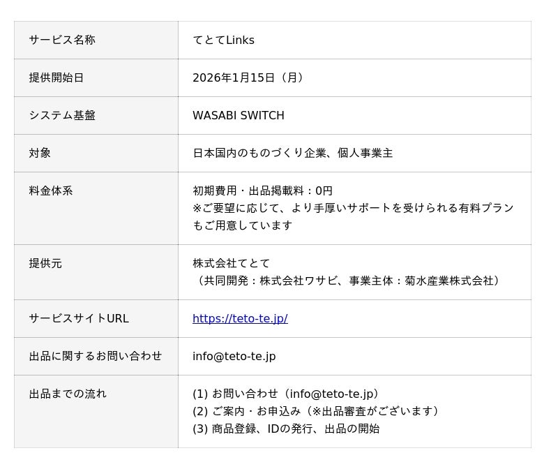Select the date 2026年1月15日（月）
The height and width of the screenshot is (469, 558).
tap(250, 78)
